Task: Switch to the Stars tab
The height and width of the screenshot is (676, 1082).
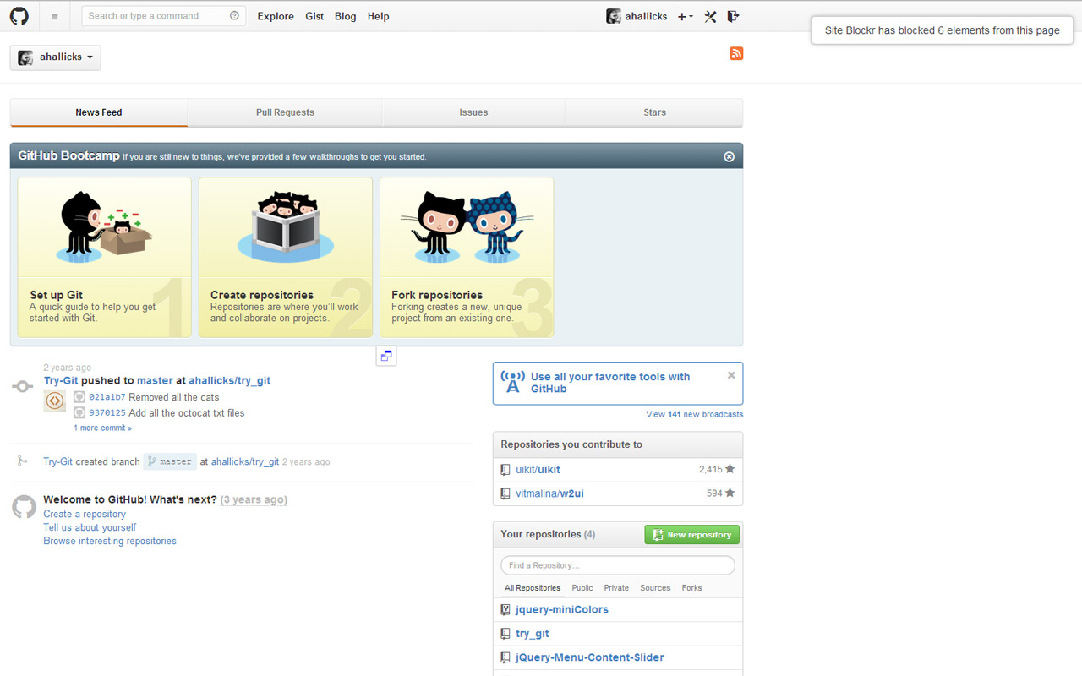Action: (654, 112)
